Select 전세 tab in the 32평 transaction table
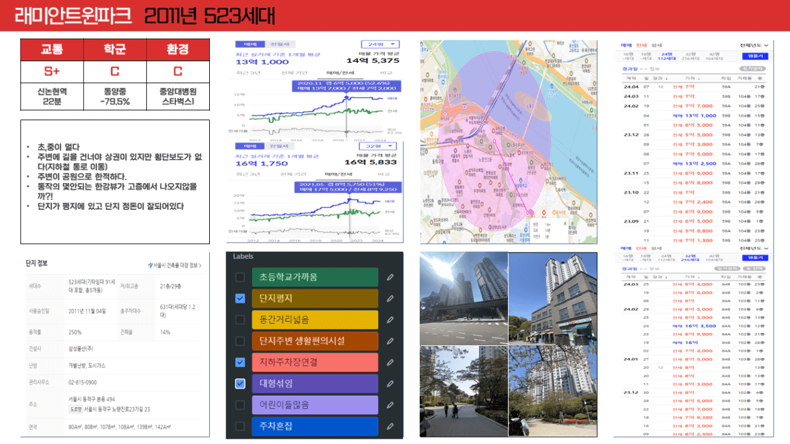 pos(641,247)
